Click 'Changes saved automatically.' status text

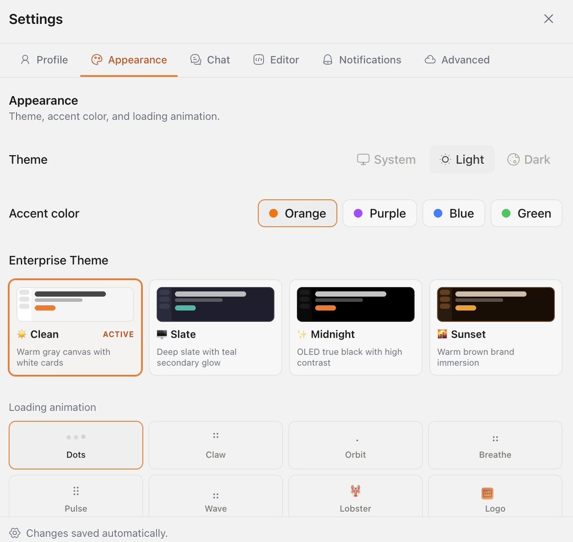(97, 533)
